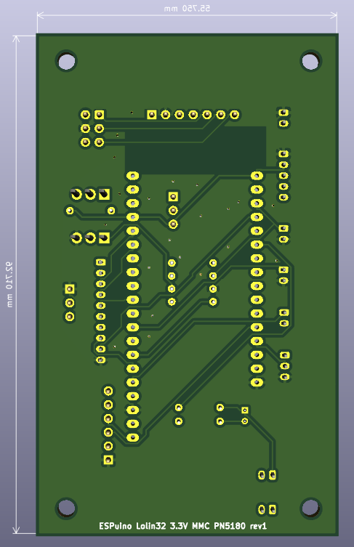This screenshot has width=354, height=547.
Task: Select last round pad of seven-pin top header
Action: pyautogui.click(x=235, y=115)
